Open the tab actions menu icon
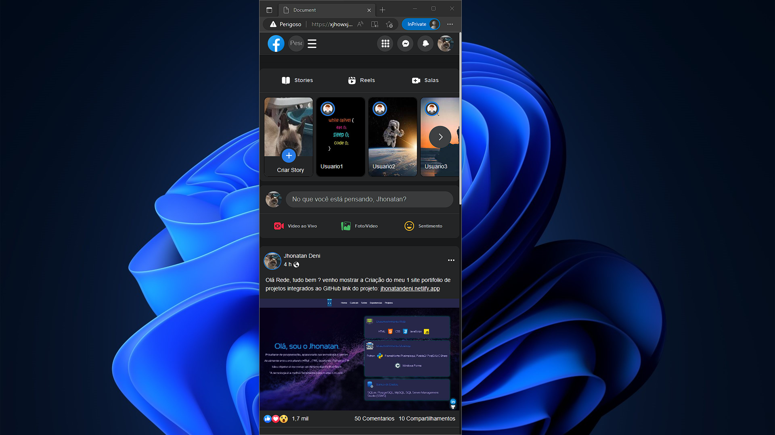This screenshot has width=775, height=435. [x=269, y=10]
